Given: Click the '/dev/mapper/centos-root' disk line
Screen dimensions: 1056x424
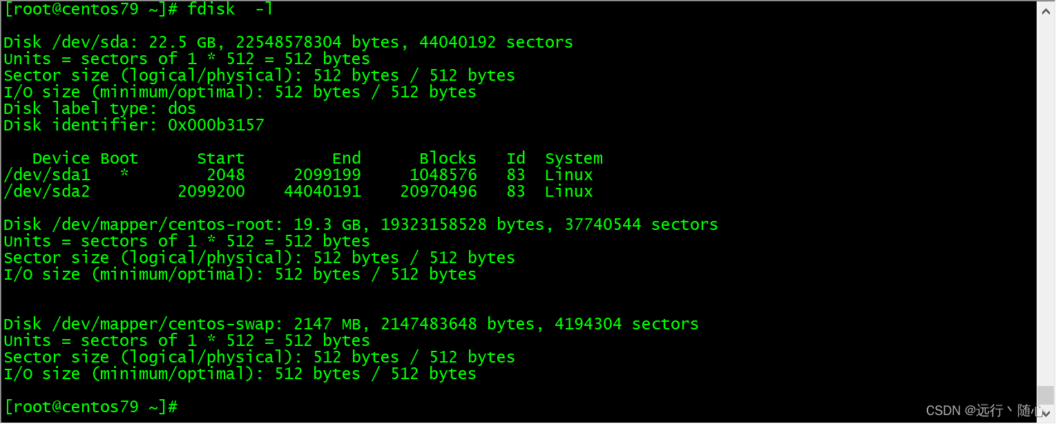Looking at the screenshot, I should [361, 225].
